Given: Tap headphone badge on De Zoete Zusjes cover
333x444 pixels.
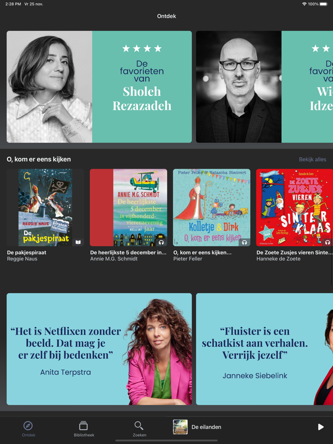Looking at the screenshot, I should click(327, 242).
